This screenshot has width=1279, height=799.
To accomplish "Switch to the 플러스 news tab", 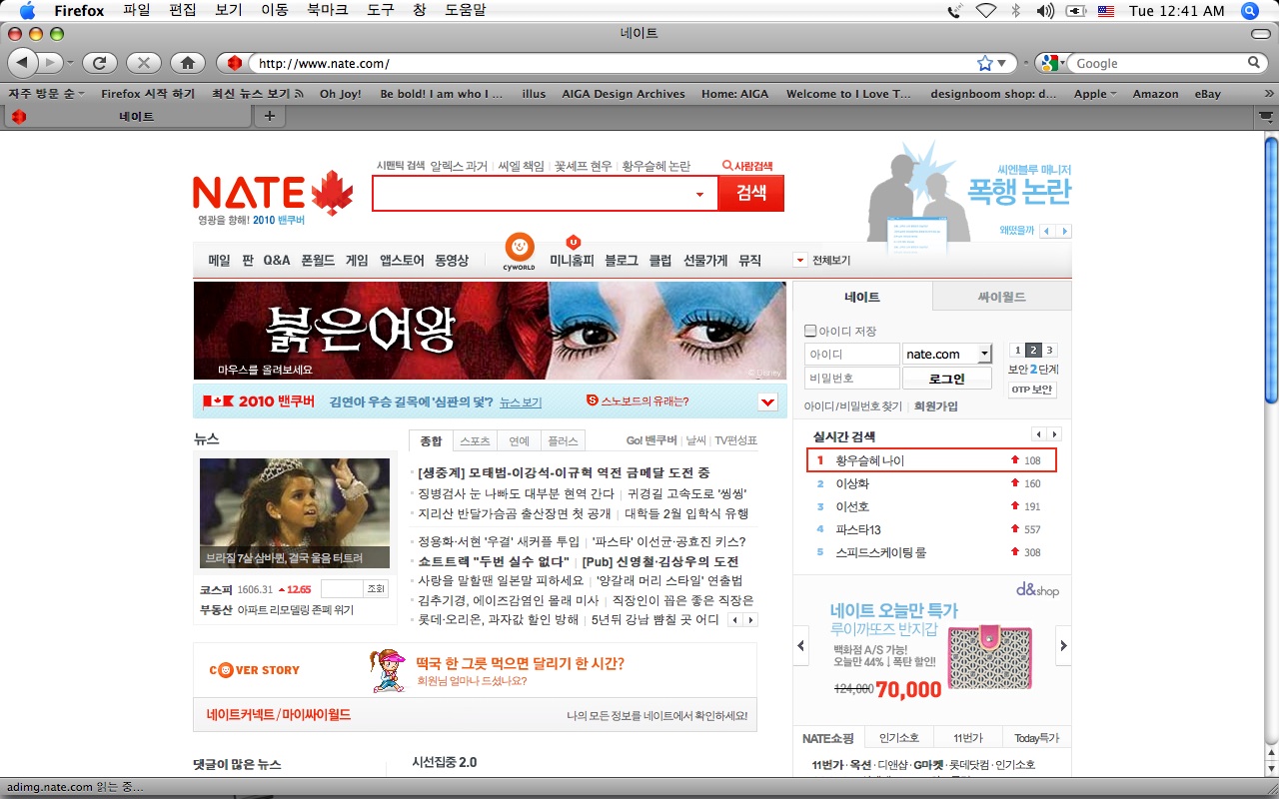I will tap(563, 440).
